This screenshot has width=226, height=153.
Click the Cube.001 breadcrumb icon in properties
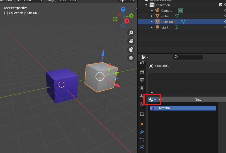[151, 66]
